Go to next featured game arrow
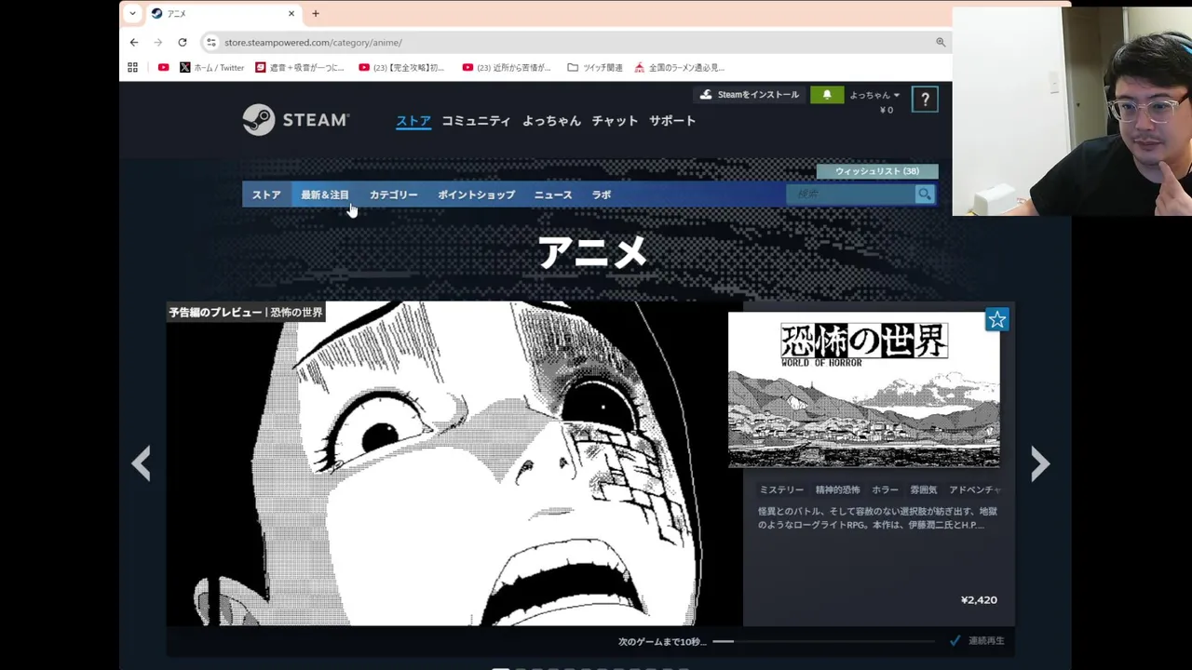1192x670 pixels. pos(1040,463)
